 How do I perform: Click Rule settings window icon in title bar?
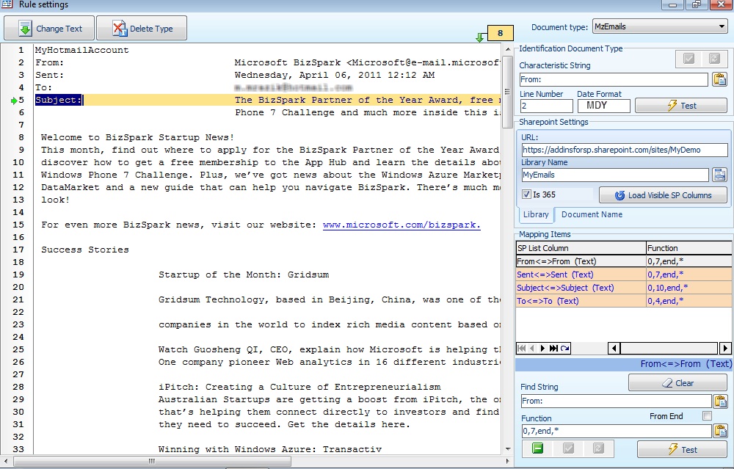pyautogui.click(x=7, y=4)
